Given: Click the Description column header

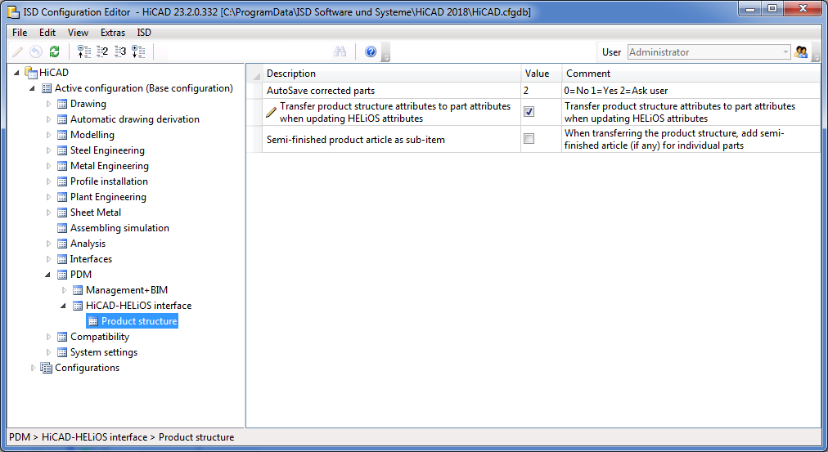Looking at the screenshot, I should tap(391, 74).
